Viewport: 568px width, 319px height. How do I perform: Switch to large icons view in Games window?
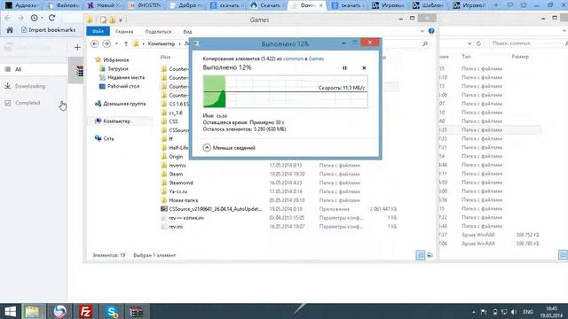(430, 255)
